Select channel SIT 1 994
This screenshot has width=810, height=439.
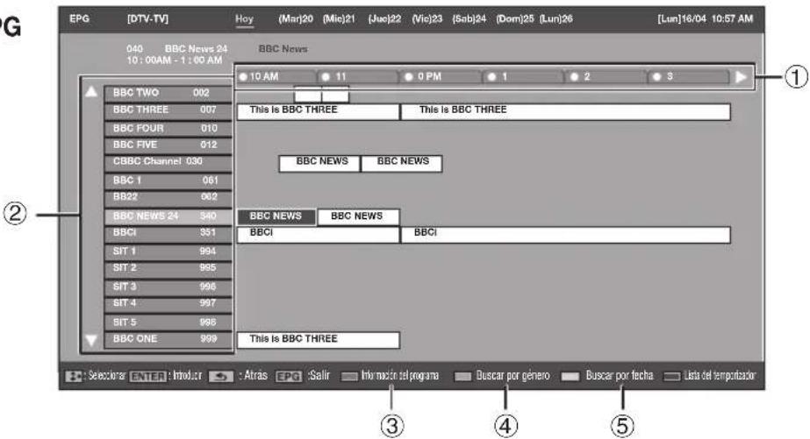168,251
